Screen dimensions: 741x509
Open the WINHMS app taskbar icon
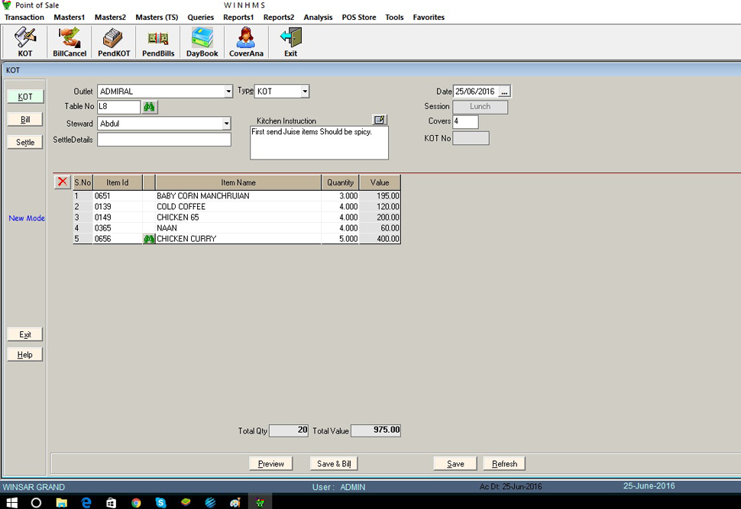tap(260, 502)
